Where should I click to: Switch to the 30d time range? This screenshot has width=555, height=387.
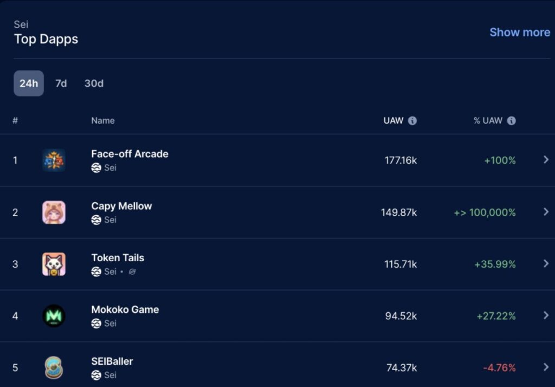pyautogui.click(x=94, y=83)
